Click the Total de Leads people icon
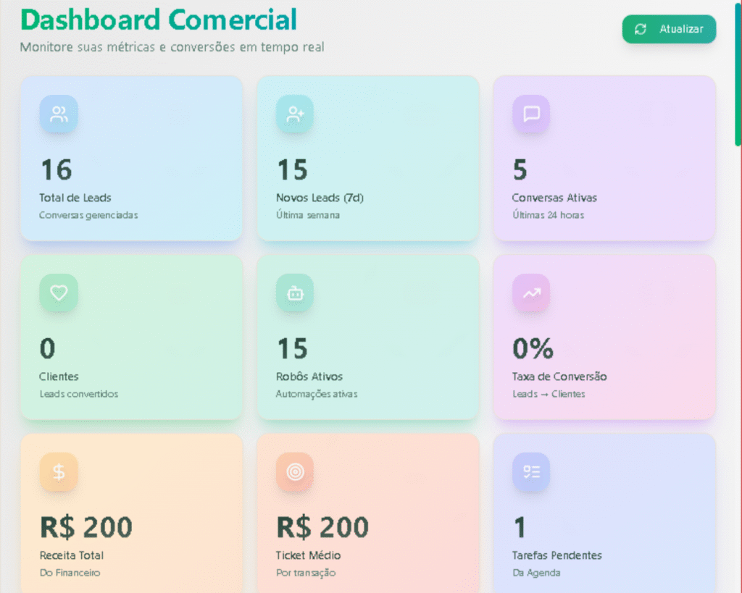The height and width of the screenshot is (593, 742). point(59,114)
